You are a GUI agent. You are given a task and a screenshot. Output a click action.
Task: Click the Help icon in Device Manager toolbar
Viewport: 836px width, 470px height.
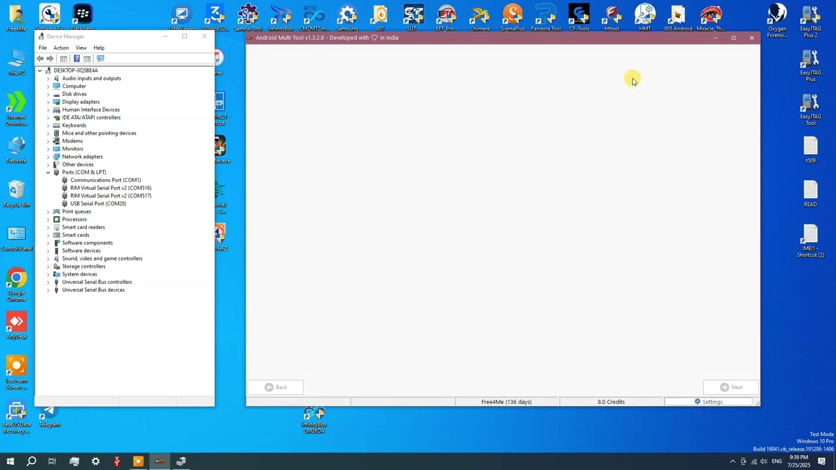tap(76, 59)
